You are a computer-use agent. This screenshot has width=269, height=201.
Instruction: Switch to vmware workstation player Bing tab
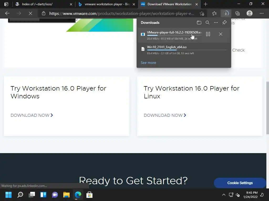coord(107,4)
